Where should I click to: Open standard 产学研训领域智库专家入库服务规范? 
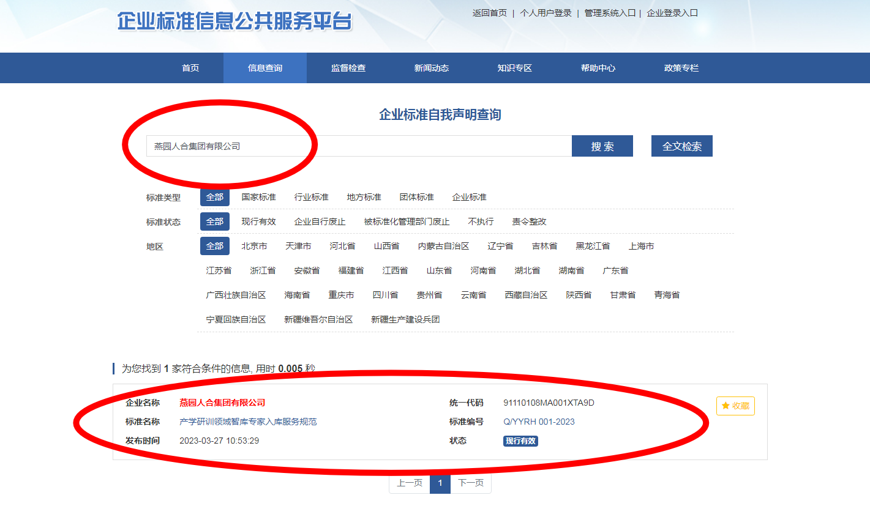click(248, 422)
